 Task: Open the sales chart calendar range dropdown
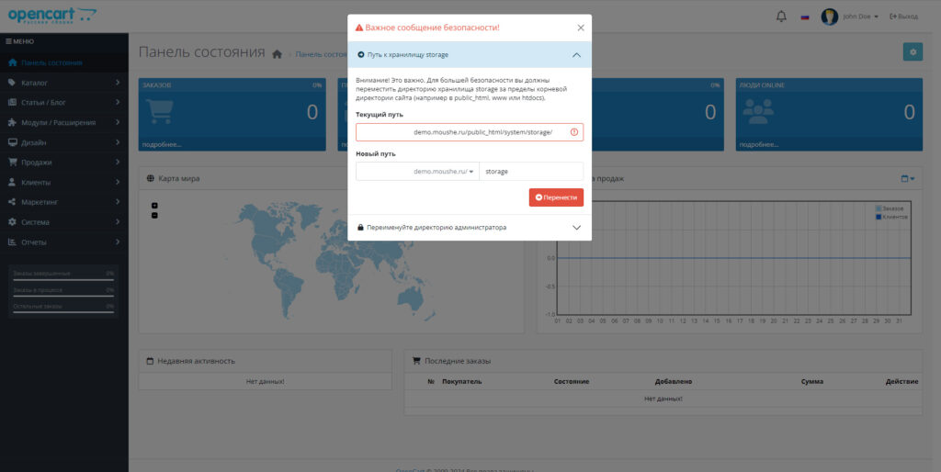(x=908, y=179)
